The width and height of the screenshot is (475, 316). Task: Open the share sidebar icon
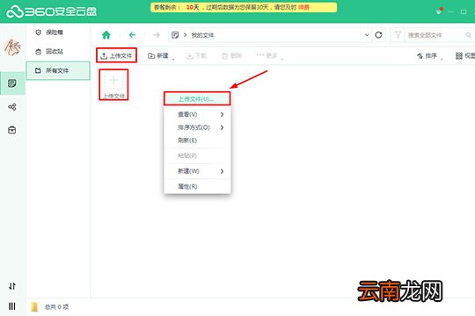[x=12, y=107]
